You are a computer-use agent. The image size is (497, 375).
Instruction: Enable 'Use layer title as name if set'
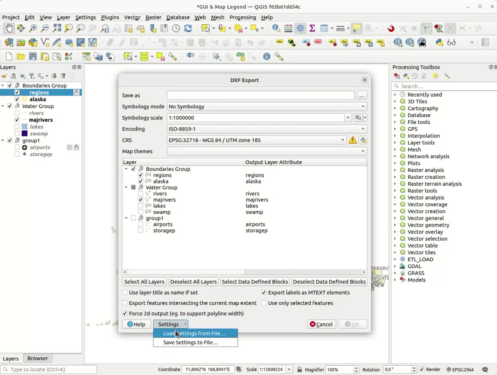pyautogui.click(x=125, y=293)
